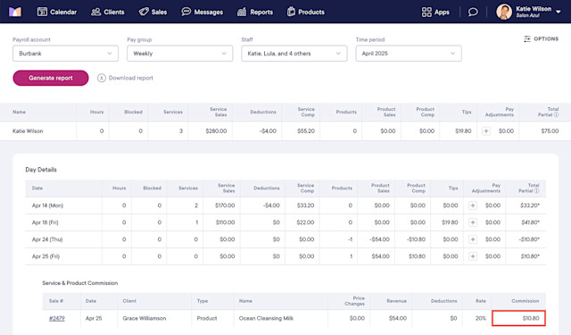Viewport: 571px width, 335px height.
Task: Go to the Reports menu
Action: coord(255,12)
